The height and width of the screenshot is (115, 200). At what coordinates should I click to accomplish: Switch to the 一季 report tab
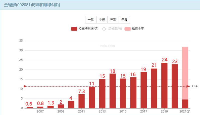pyautogui.click(x=91, y=20)
